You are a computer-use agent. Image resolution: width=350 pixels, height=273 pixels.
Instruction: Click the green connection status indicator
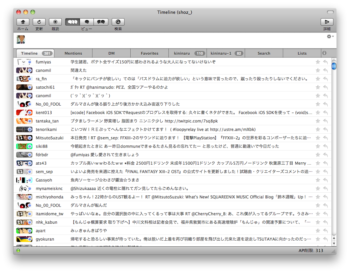pos(18,250)
